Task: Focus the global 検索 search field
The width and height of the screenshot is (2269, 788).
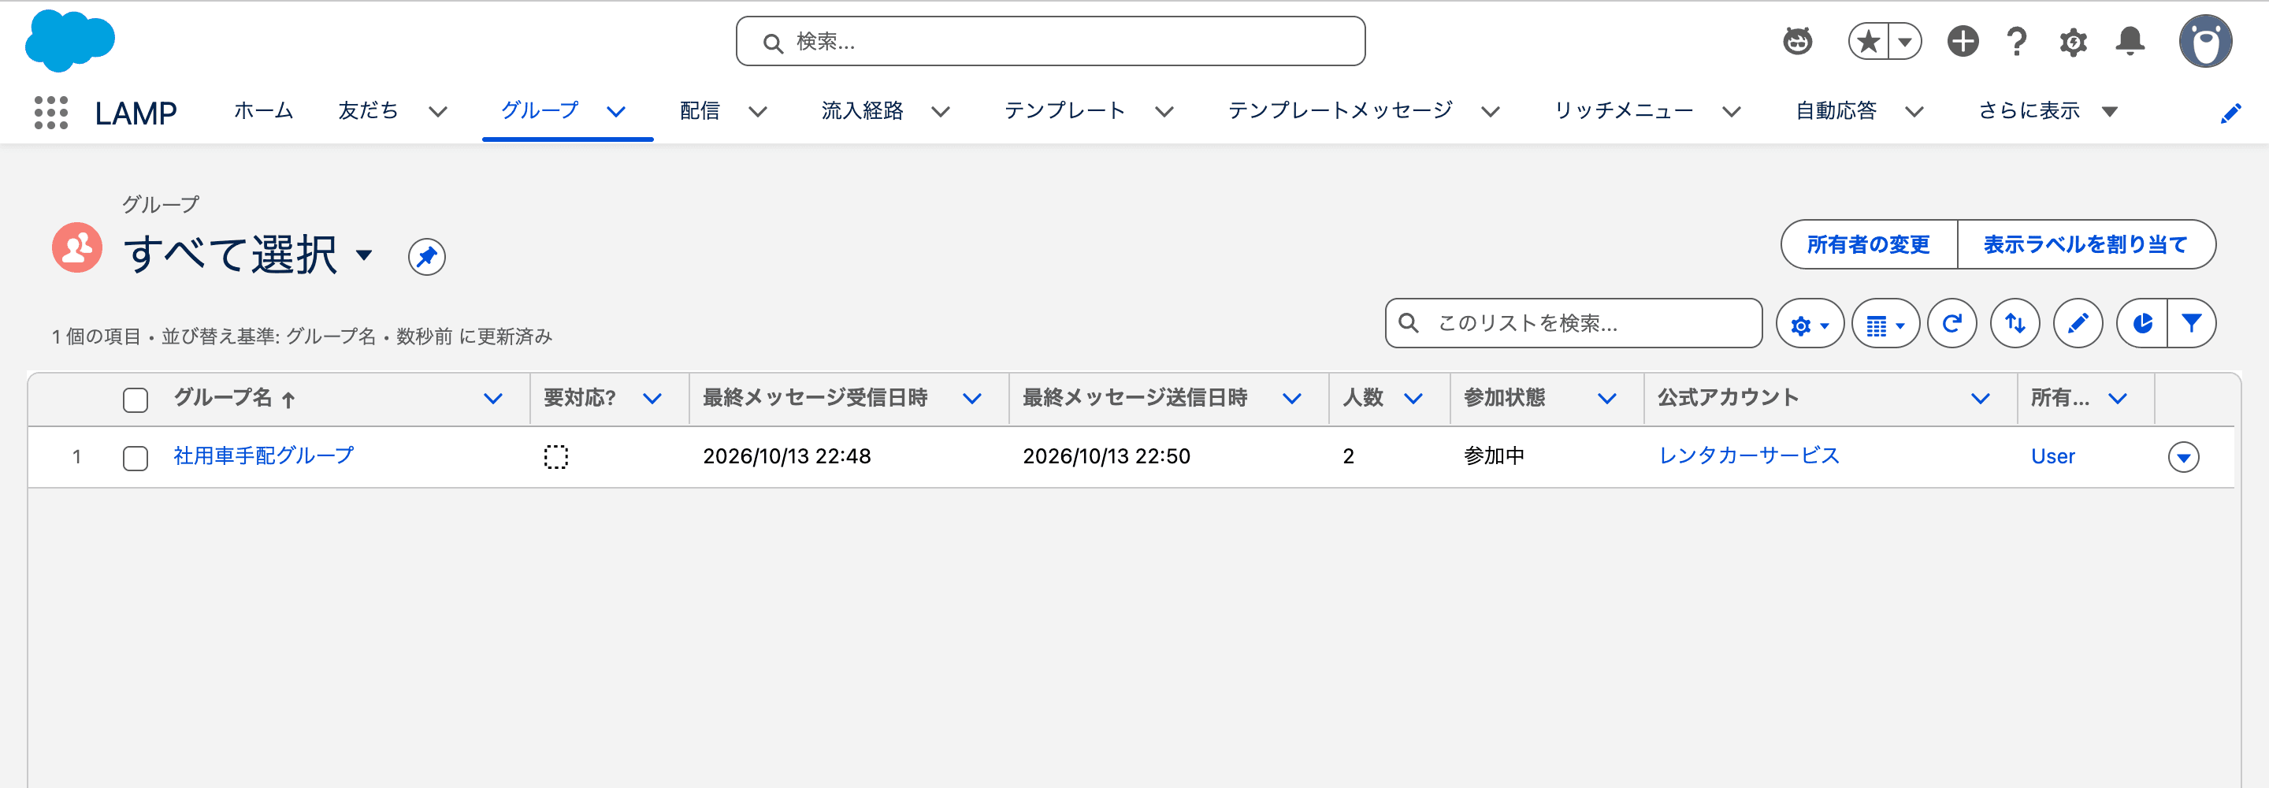Action: click(x=1051, y=42)
